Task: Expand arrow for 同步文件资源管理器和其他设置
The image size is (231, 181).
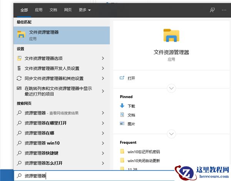Action: pyautogui.click(x=103, y=78)
